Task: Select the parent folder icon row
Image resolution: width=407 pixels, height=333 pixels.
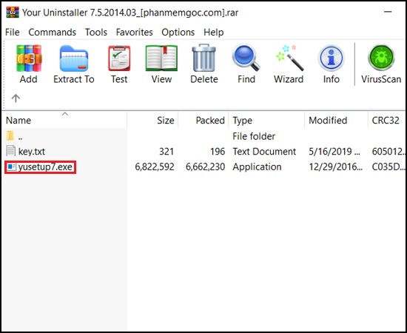Action: click(x=10, y=136)
